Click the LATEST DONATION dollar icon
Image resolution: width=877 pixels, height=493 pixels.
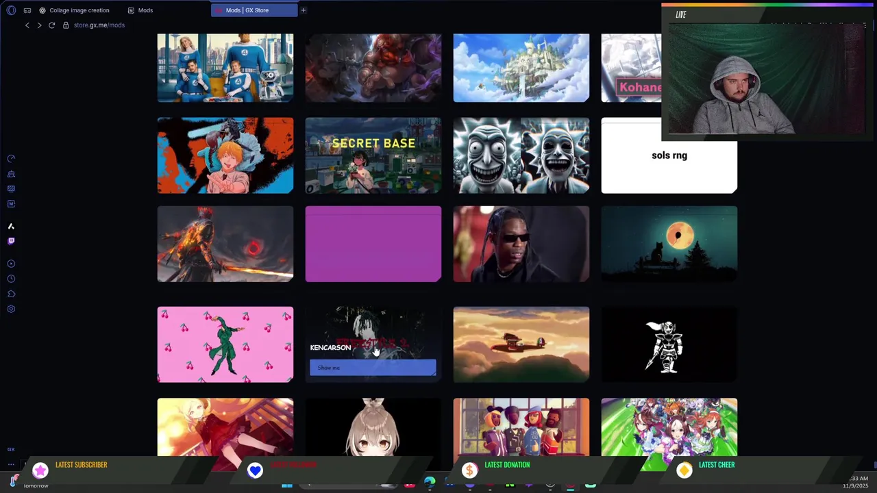click(469, 470)
